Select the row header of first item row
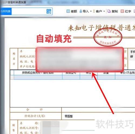 coord(12,77)
